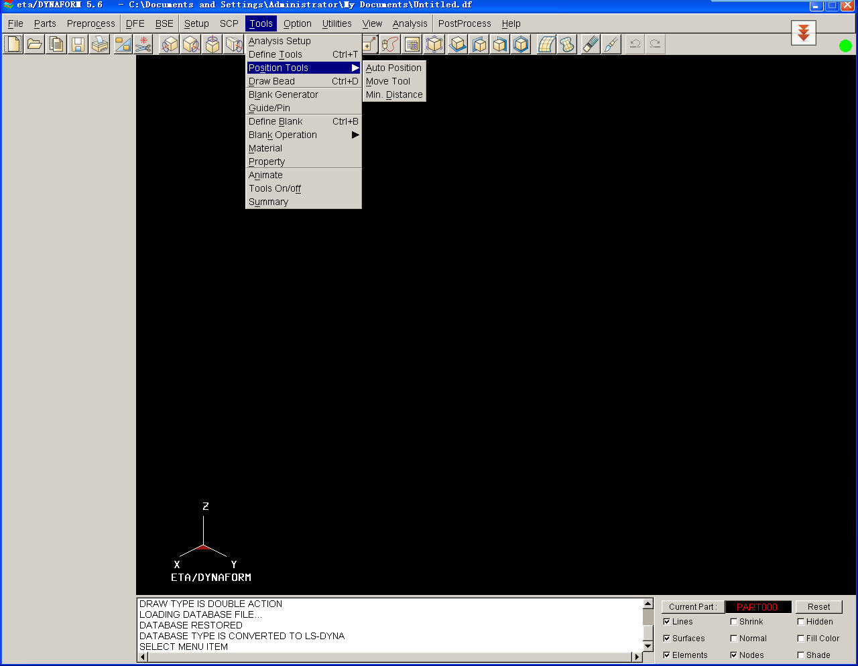The image size is (858, 666).
Task: Click the Save floppy disk icon
Action: pyautogui.click(x=78, y=45)
